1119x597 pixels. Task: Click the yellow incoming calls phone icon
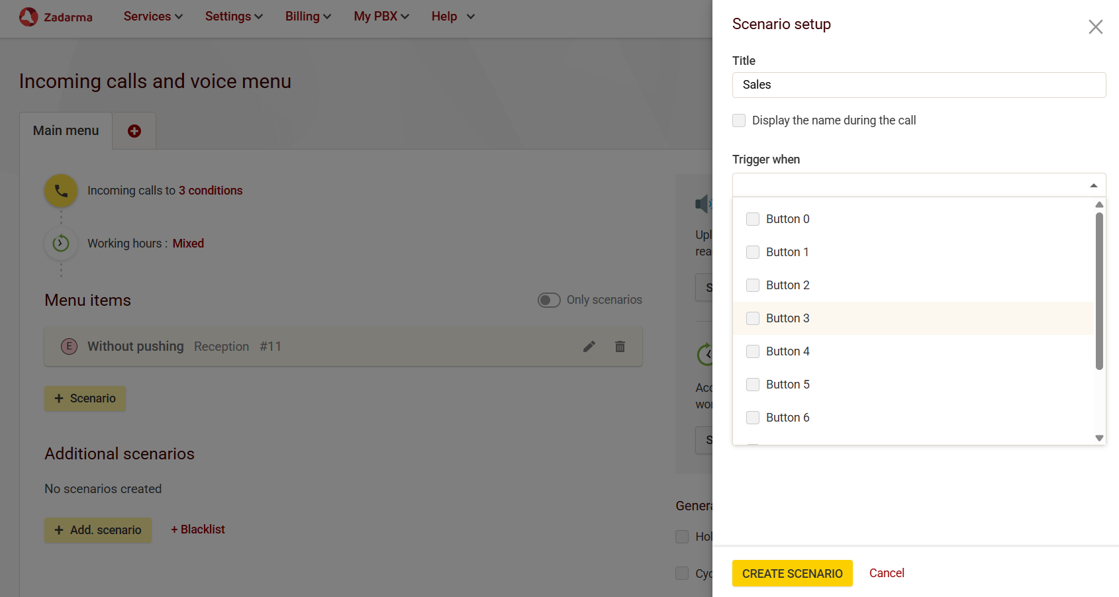61,191
